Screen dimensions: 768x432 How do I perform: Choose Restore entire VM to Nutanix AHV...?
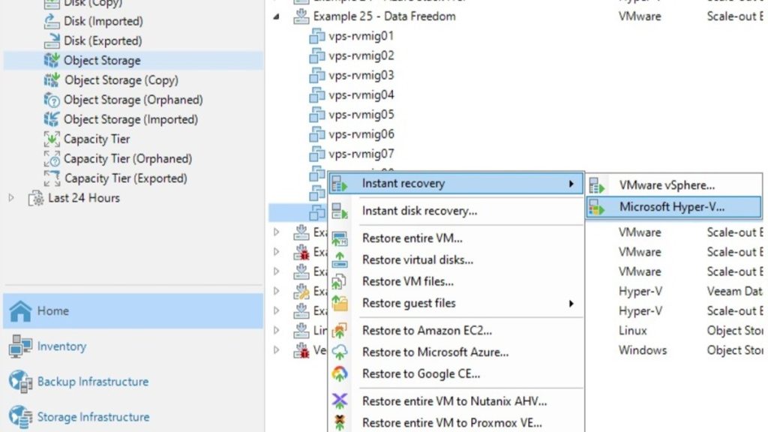click(457, 401)
